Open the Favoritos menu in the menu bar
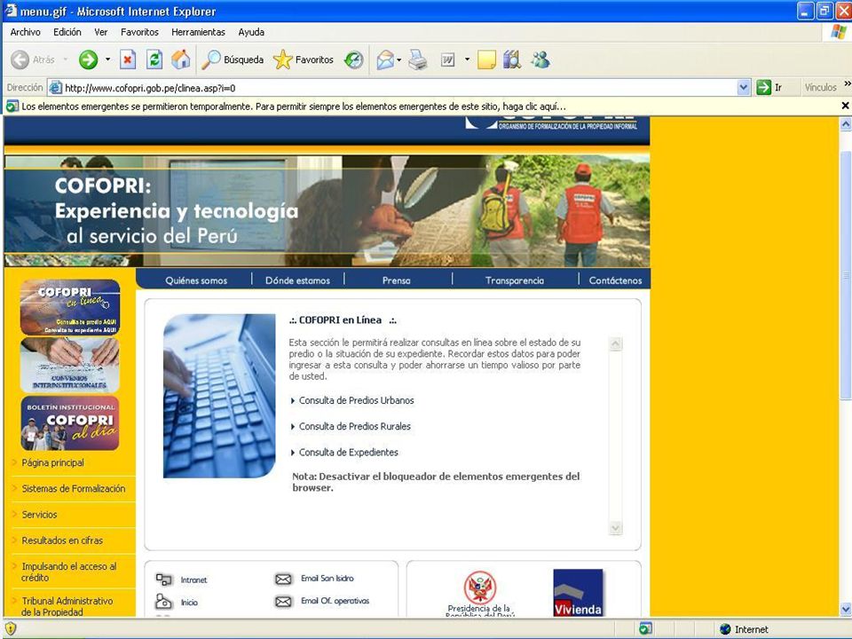 coord(139,32)
